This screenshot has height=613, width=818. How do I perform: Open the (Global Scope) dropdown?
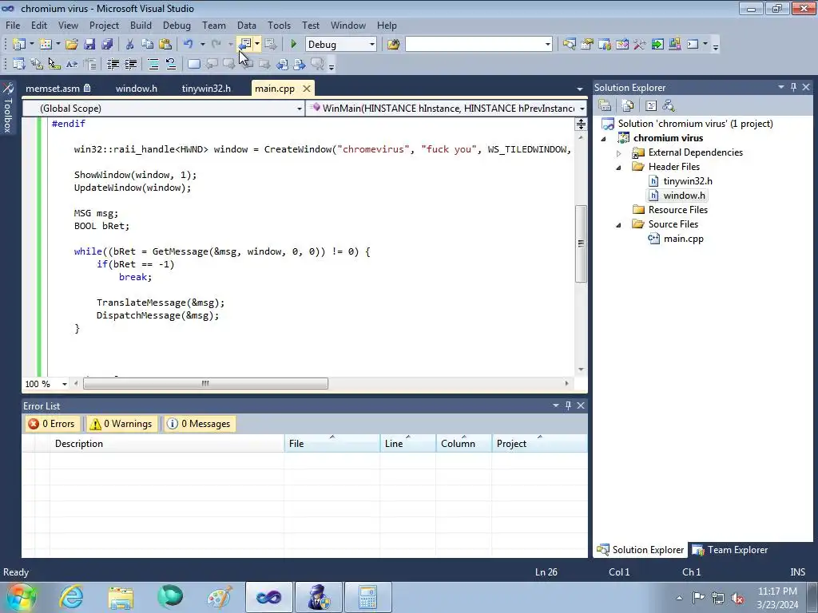[x=299, y=109]
